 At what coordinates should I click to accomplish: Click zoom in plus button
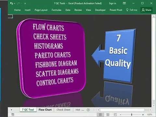tap(143, 114)
